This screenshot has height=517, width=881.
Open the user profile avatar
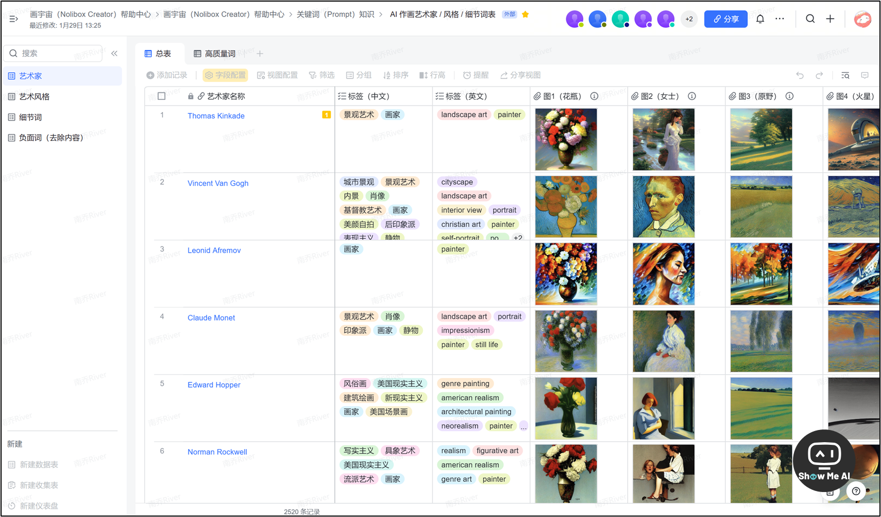[862, 19]
